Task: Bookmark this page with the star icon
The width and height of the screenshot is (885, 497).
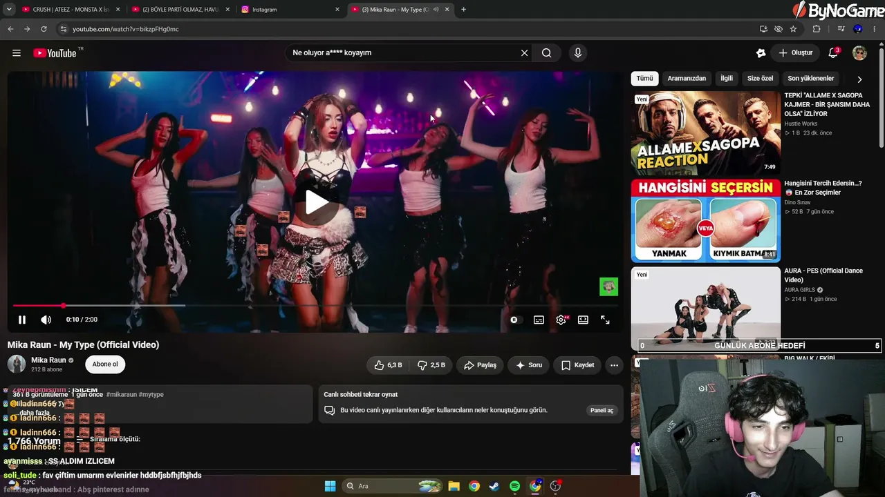Action: (793, 29)
